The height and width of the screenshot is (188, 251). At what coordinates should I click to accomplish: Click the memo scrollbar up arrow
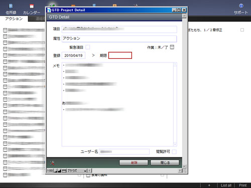point(175,64)
